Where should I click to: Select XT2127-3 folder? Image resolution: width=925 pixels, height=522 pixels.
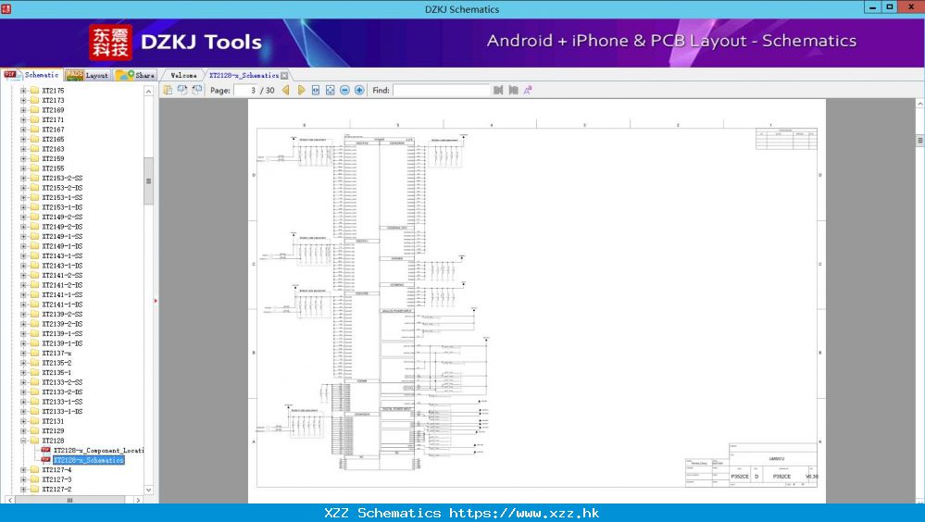(x=56, y=479)
